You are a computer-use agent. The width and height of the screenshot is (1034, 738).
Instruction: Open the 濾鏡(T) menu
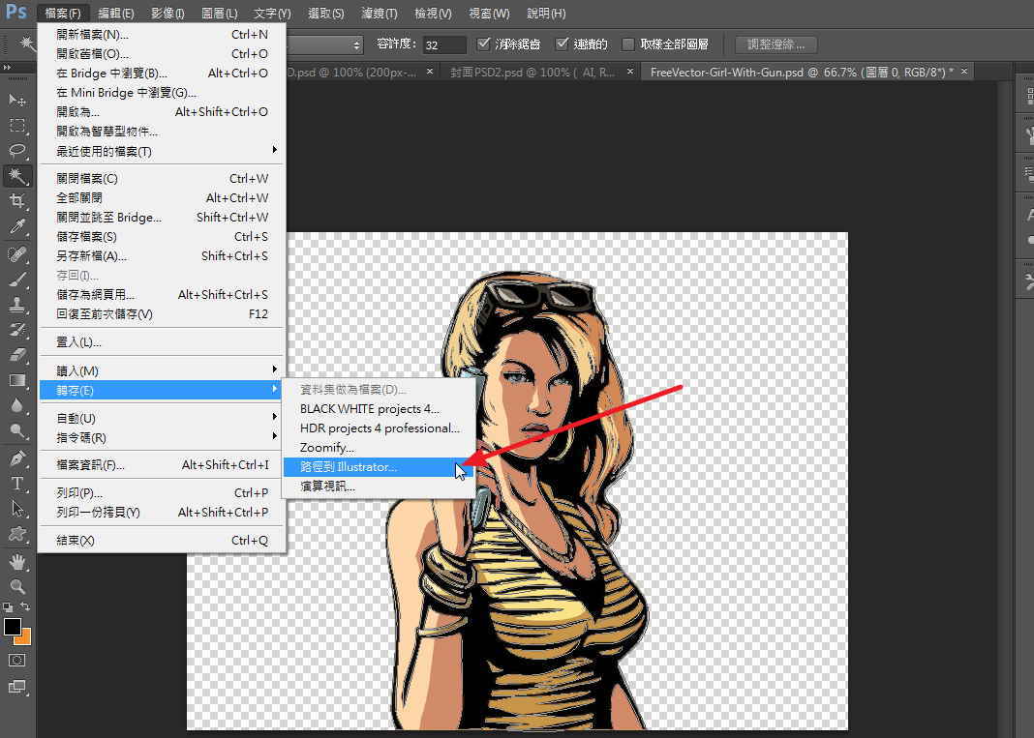tap(380, 14)
